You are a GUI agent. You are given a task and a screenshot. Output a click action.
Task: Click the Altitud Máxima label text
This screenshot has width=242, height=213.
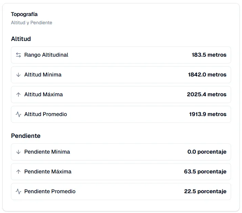pos(44,94)
